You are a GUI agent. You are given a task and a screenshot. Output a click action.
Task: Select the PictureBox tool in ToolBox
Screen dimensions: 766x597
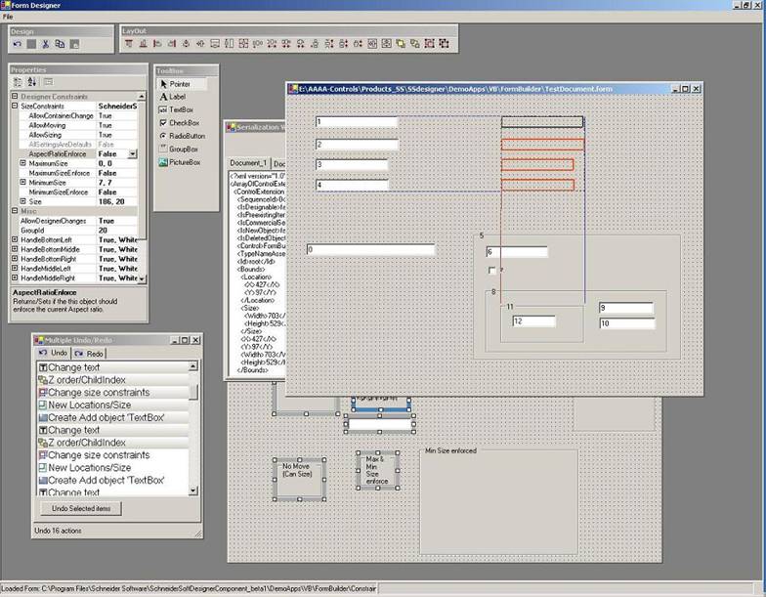click(x=180, y=162)
